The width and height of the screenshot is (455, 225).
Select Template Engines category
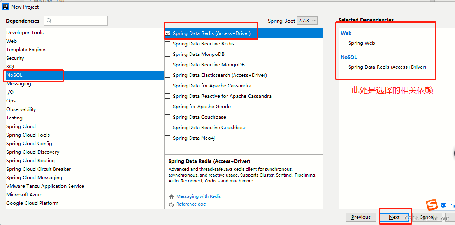[x=85, y=49]
